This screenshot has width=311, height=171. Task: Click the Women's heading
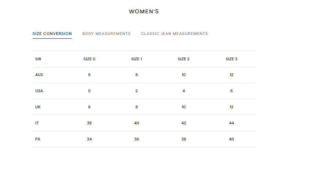point(144,11)
